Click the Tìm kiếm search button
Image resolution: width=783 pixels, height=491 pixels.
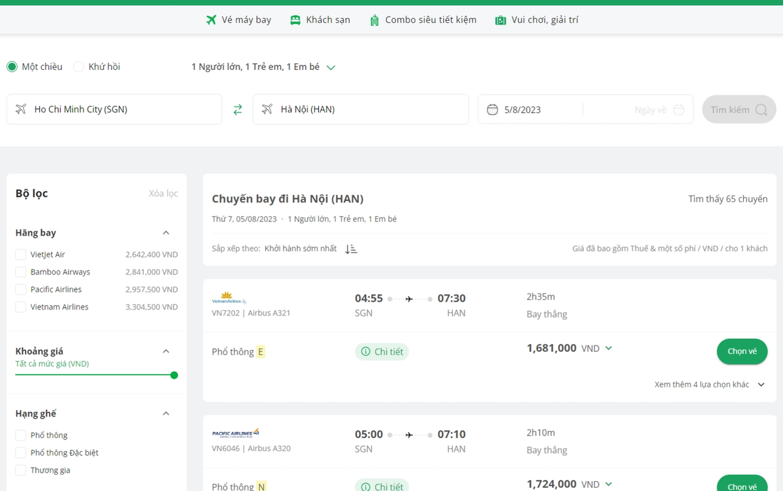pyautogui.click(x=739, y=110)
